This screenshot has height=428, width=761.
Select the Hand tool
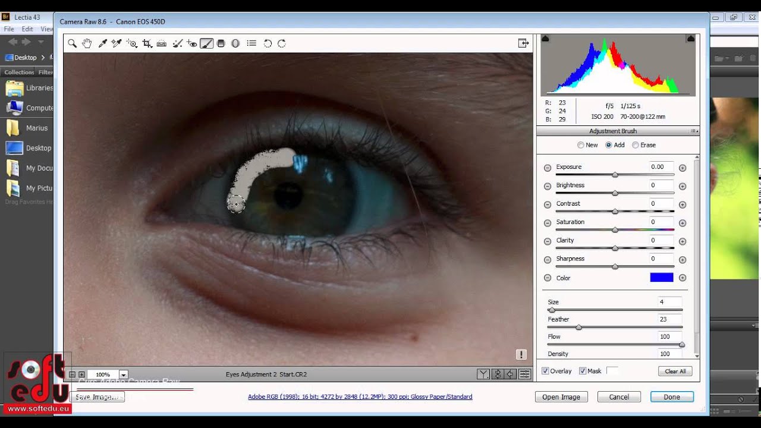click(87, 43)
